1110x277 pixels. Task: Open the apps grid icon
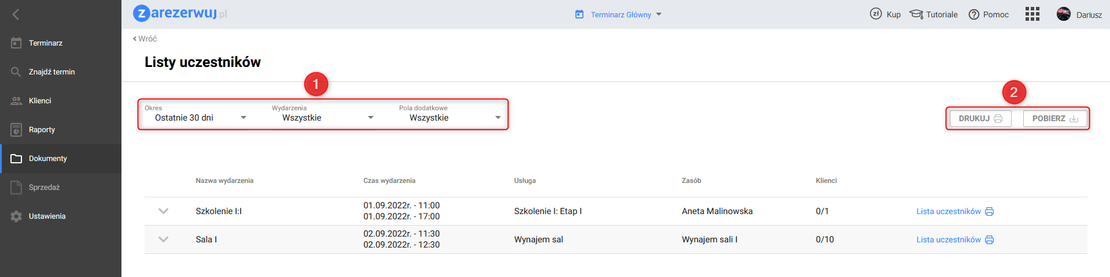(1032, 14)
